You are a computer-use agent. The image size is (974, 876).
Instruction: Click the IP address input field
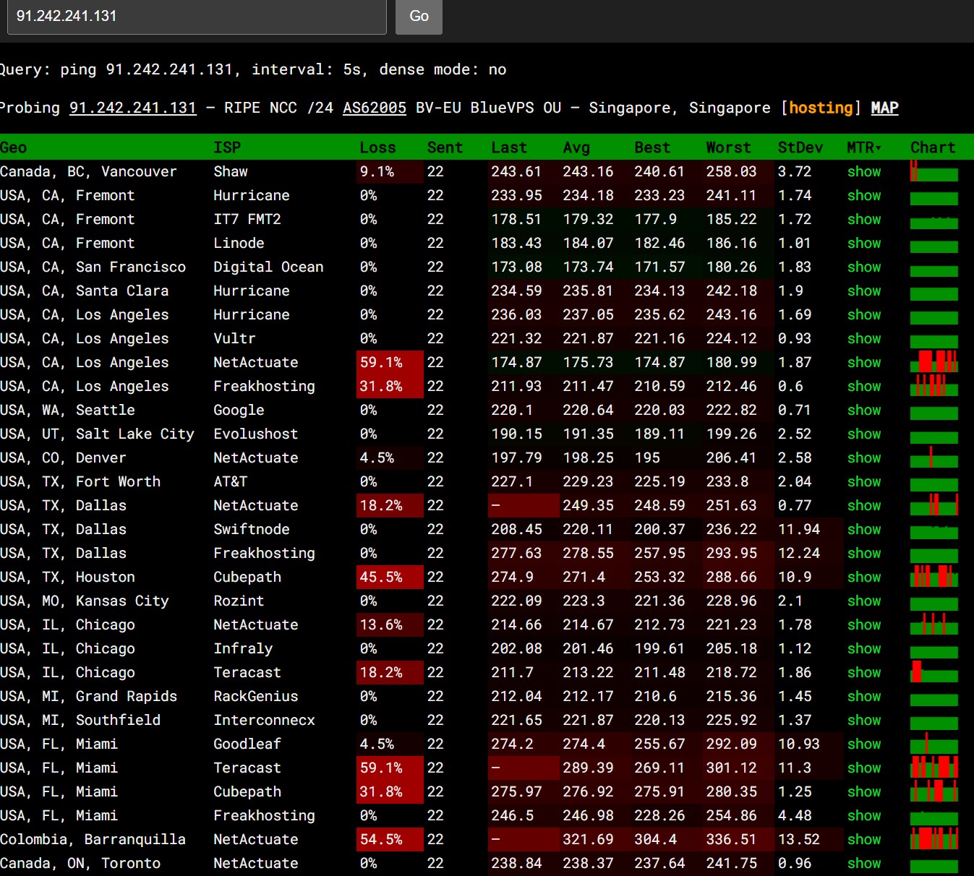[x=197, y=16]
